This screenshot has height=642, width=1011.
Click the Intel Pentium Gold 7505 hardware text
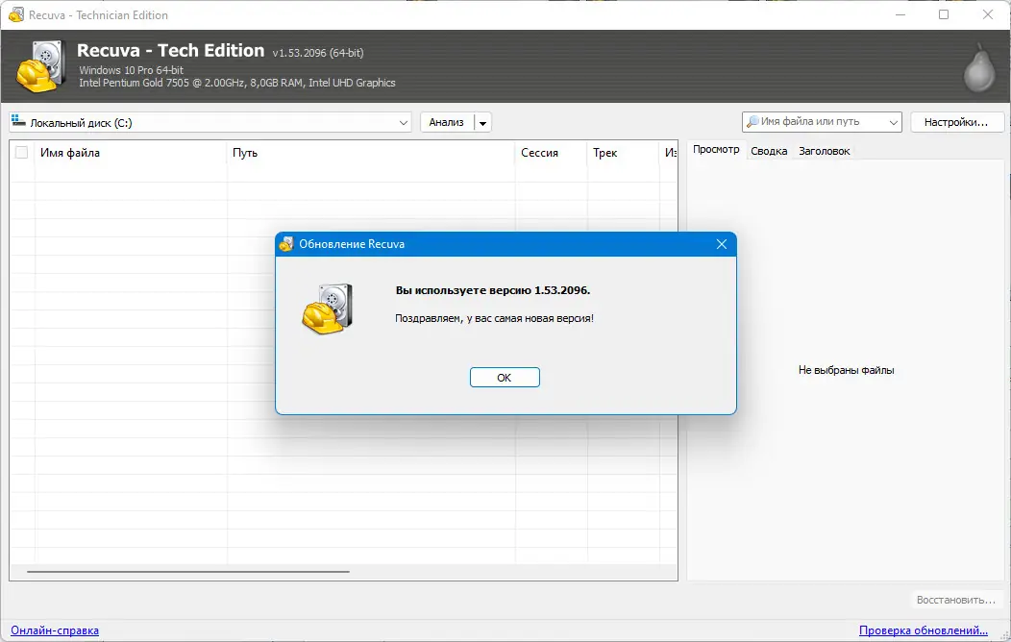(x=237, y=83)
